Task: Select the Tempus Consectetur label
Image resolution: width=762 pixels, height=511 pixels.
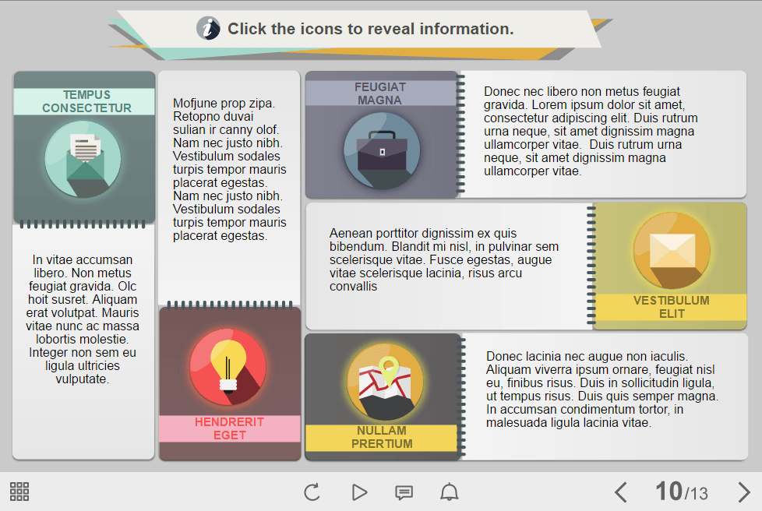Action: coord(86,101)
